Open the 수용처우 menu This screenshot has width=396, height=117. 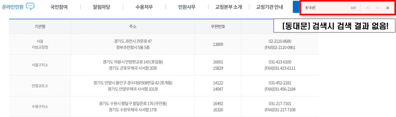[144, 7]
